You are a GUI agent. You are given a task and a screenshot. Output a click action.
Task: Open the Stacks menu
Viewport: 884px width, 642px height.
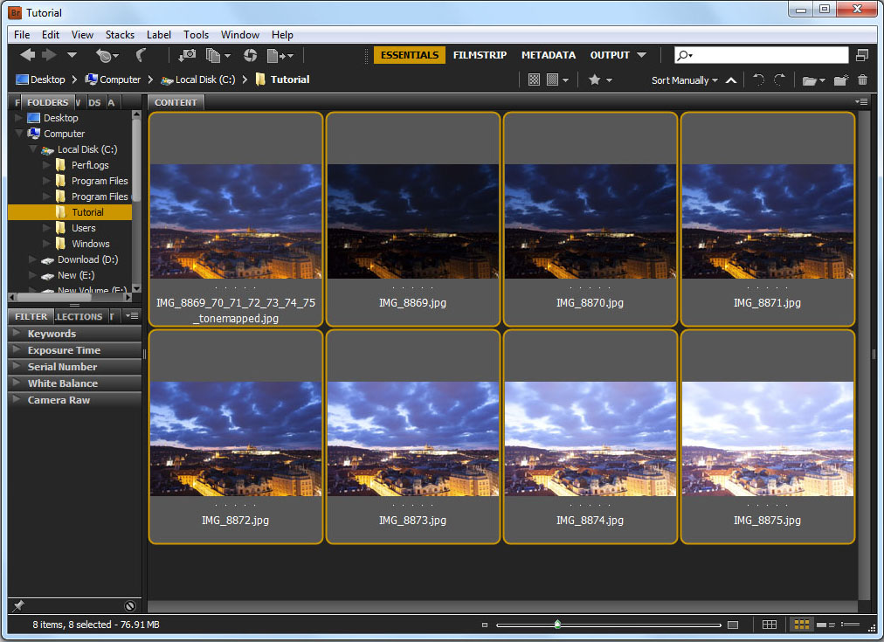coord(120,35)
